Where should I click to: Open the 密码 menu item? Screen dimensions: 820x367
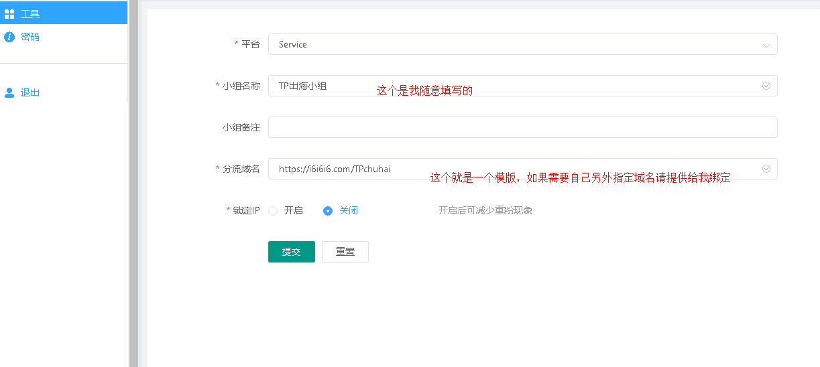[64, 37]
